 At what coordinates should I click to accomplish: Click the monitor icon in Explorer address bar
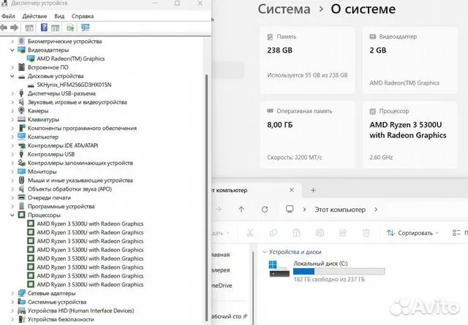click(290, 209)
